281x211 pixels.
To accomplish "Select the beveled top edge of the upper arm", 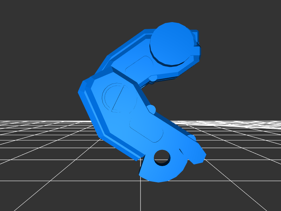I will click(x=126, y=45).
